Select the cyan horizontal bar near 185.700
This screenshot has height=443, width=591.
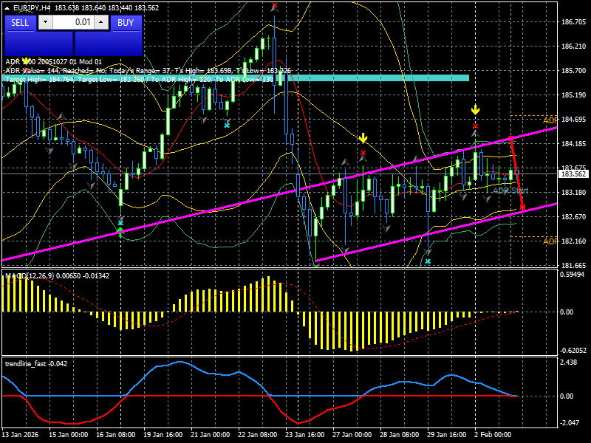point(236,78)
